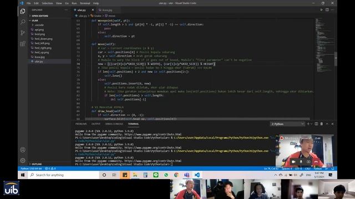Click the Snake breadcrumb segment
Viewport: 355px width, 199px height.
[x=96, y=16]
